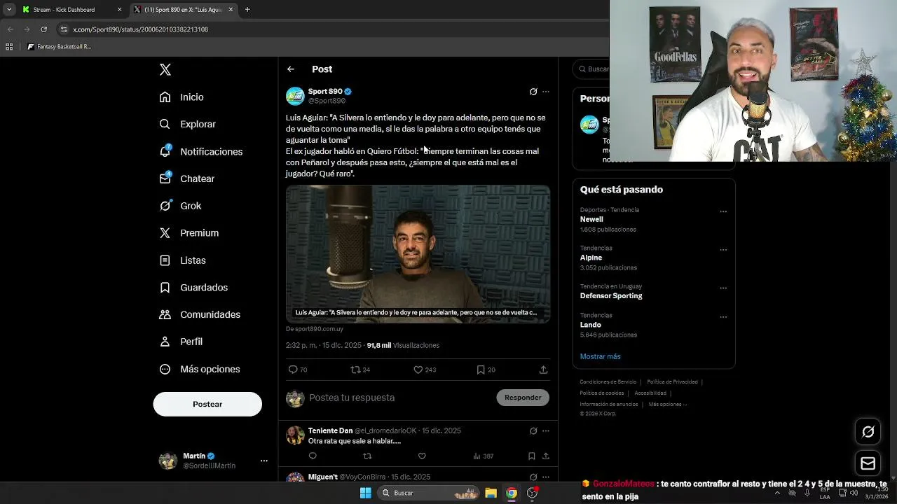
Task: Open Fantasy Basketball bookmark
Action: point(60,47)
